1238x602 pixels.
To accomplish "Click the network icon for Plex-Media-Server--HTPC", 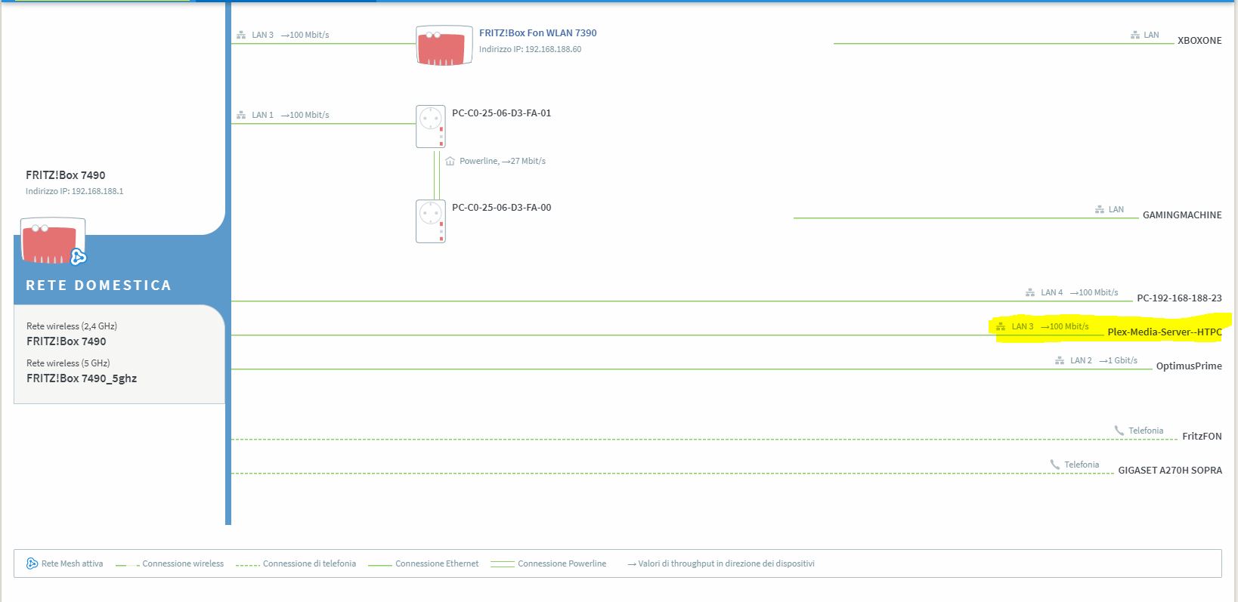I will pos(1001,326).
